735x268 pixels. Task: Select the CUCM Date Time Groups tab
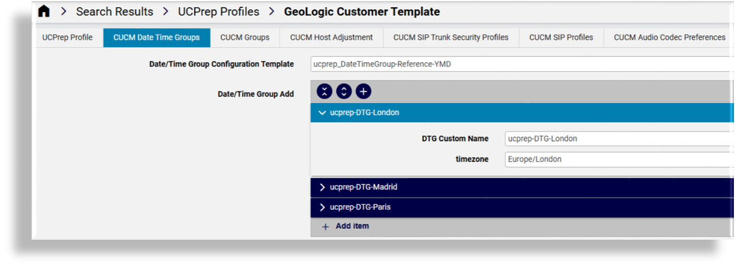[156, 38]
